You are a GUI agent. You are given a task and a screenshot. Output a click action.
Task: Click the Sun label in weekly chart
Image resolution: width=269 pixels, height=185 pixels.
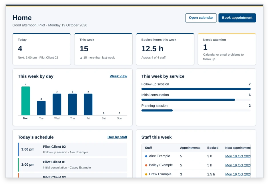pos(119,118)
